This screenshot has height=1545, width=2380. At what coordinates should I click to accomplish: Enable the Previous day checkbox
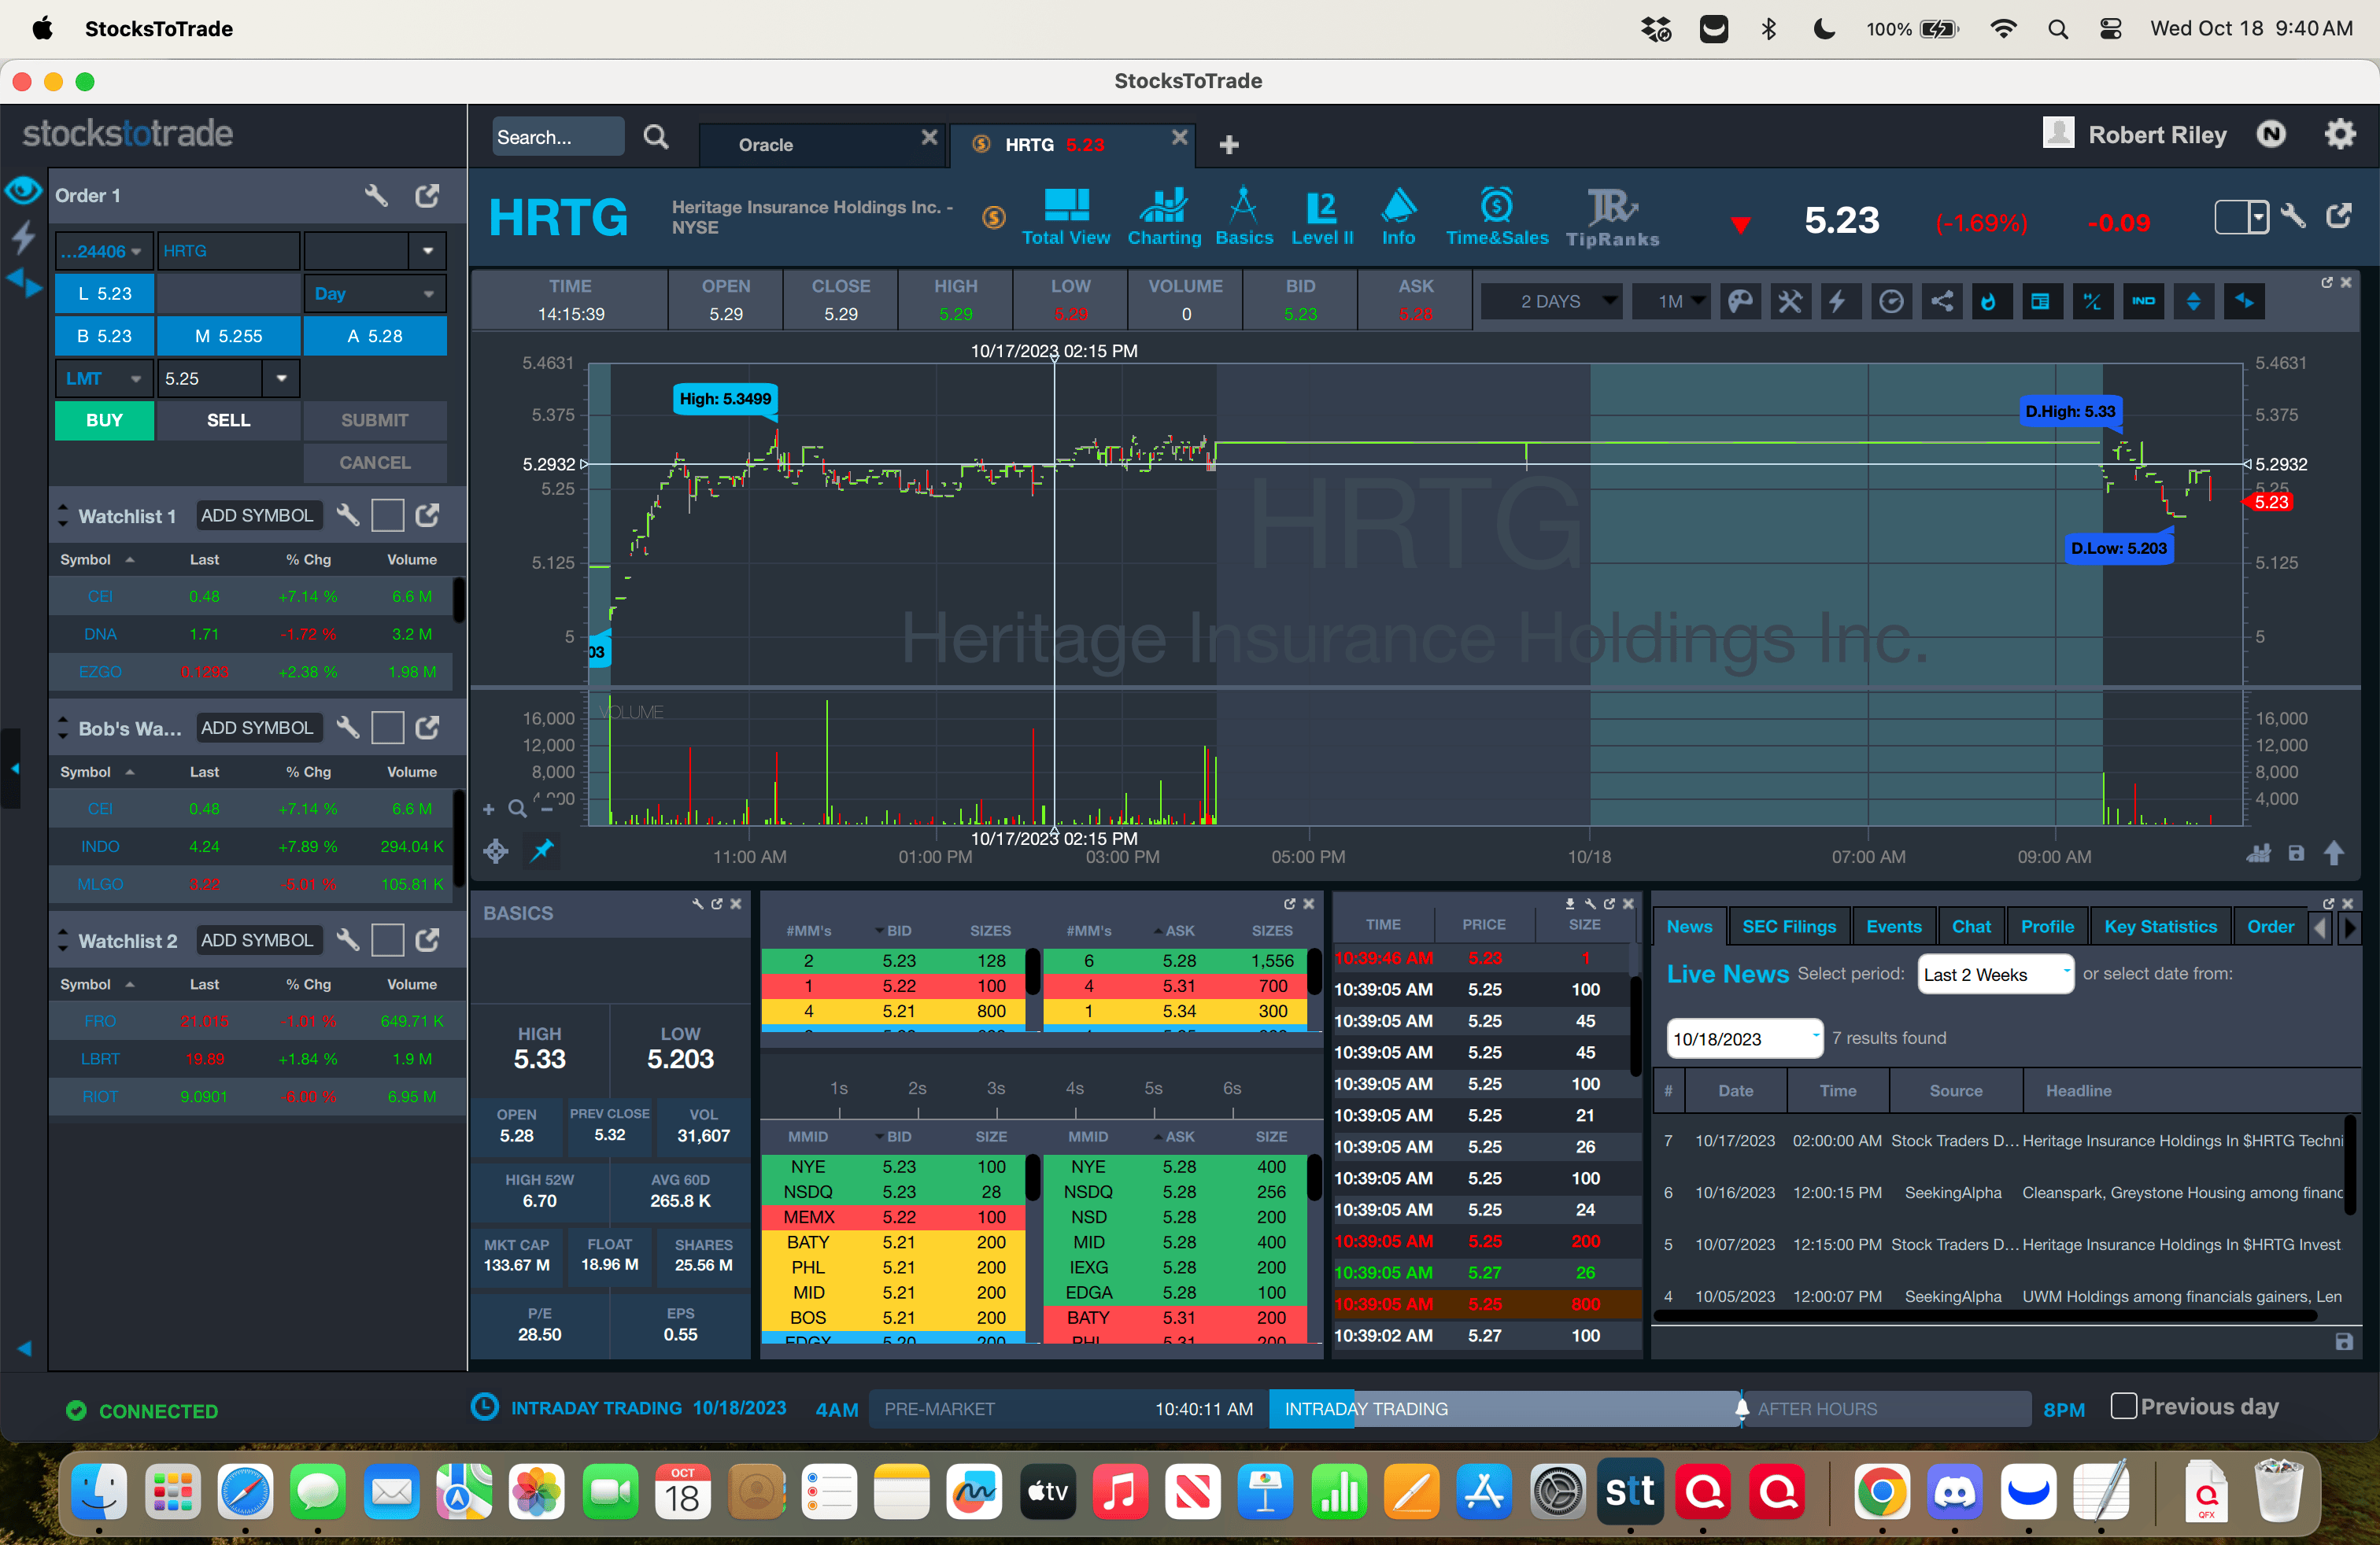2123,1406
